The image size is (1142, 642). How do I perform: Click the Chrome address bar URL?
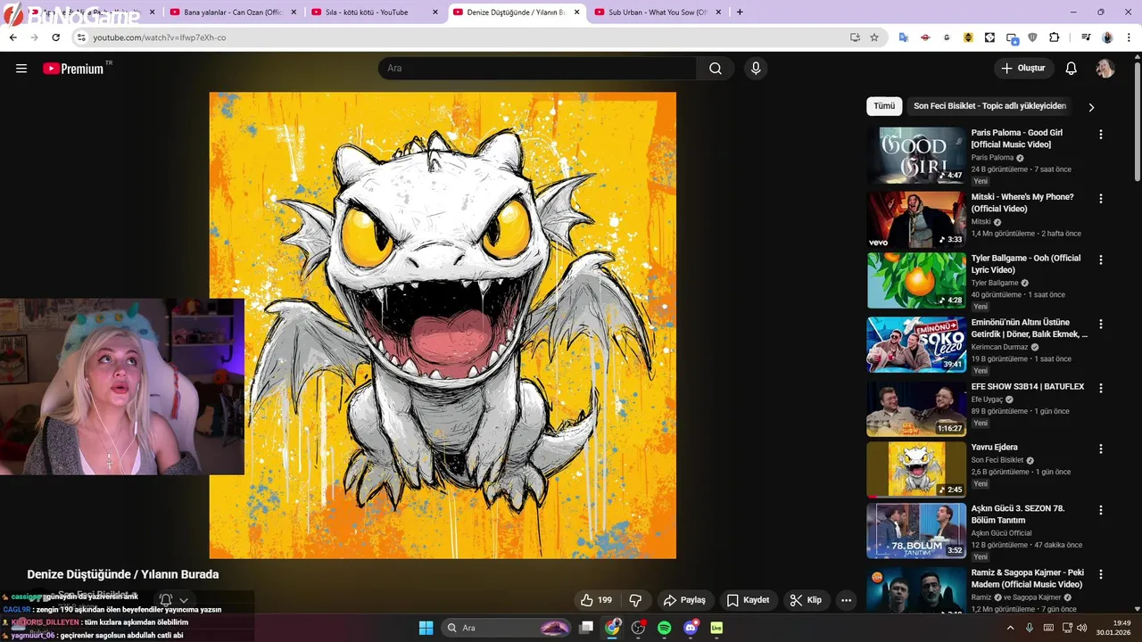pos(160,37)
